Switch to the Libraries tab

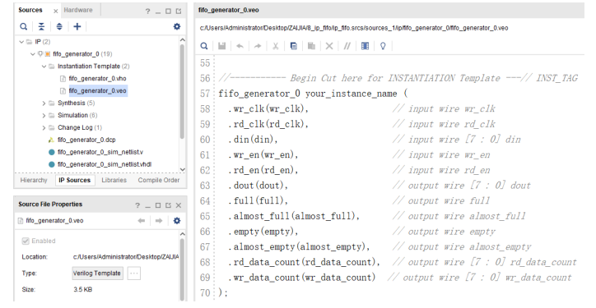[114, 180]
